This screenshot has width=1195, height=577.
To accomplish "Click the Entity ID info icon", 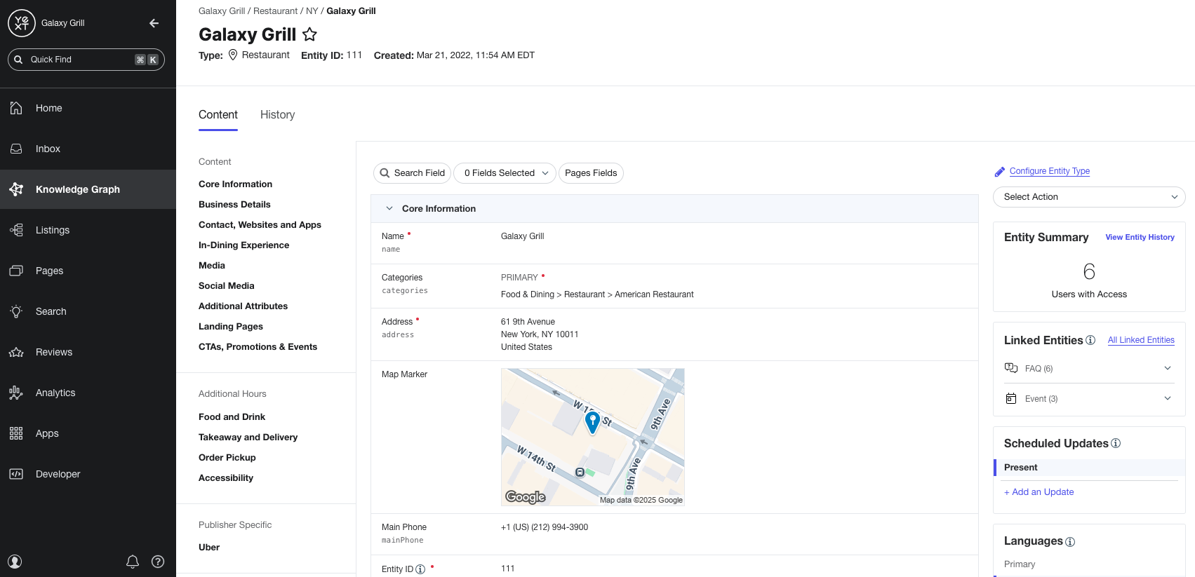I will 420,569.
